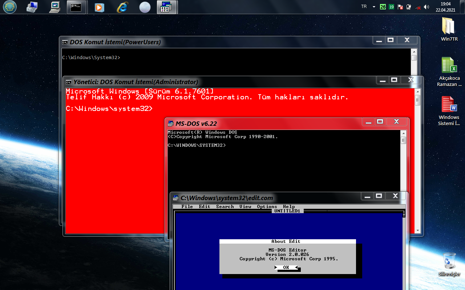Image resolution: width=465 pixels, height=290 pixels.
Task: Click the light green 26 tray icon
Action: [x=383, y=7]
